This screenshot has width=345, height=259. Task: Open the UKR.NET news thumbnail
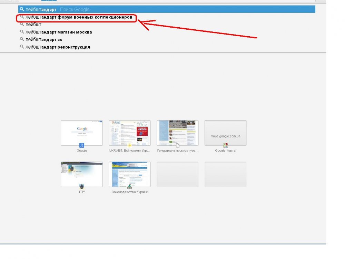(x=130, y=133)
